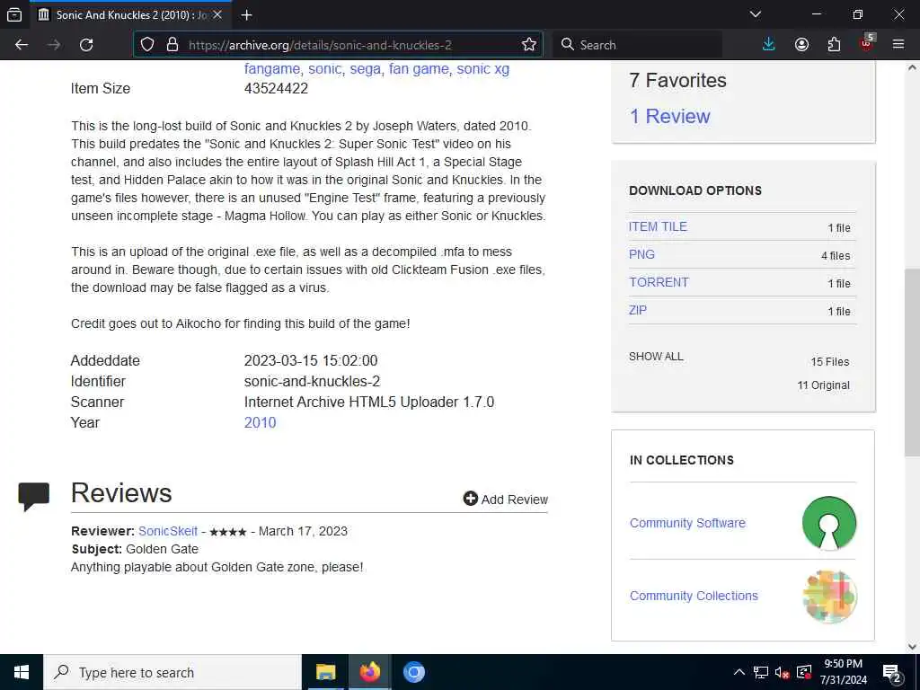The height and width of the screenshot is (690, 920).
Task: Open the fangame topic link
Action: click(272, 68)
